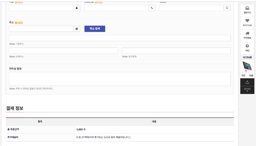Click the 5,000 원 order amount value
Viewport: 256px width, 146px height.
tap(81, 129)
